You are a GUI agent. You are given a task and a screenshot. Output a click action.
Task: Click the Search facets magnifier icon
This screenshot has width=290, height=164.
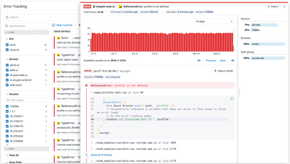[7, 26]
